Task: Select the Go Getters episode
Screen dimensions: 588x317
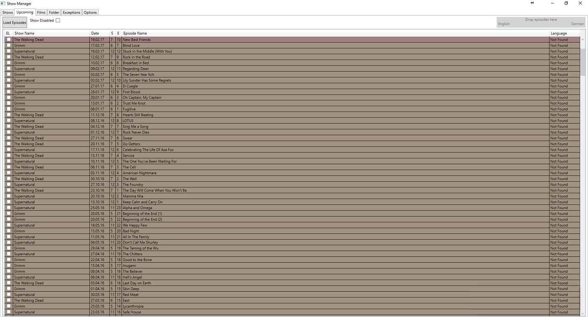Action: point(131,144)
